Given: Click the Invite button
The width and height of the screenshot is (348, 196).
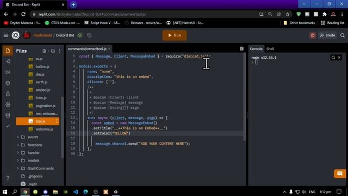Looking at the screenshot, I should click(327, 35).
